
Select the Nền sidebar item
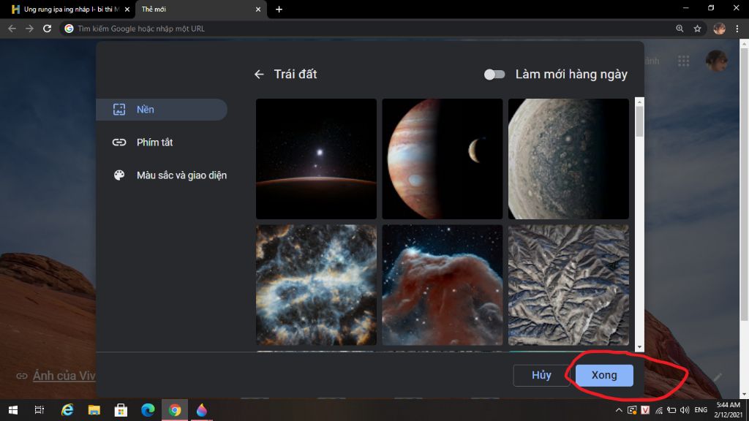[162, 110]
